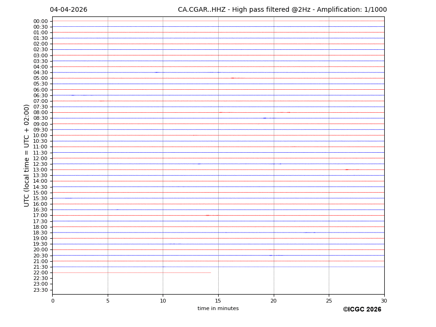Click the x-axis tick labeled 15
Viewport: 436px width, 327px height.
tap(218, 301)
